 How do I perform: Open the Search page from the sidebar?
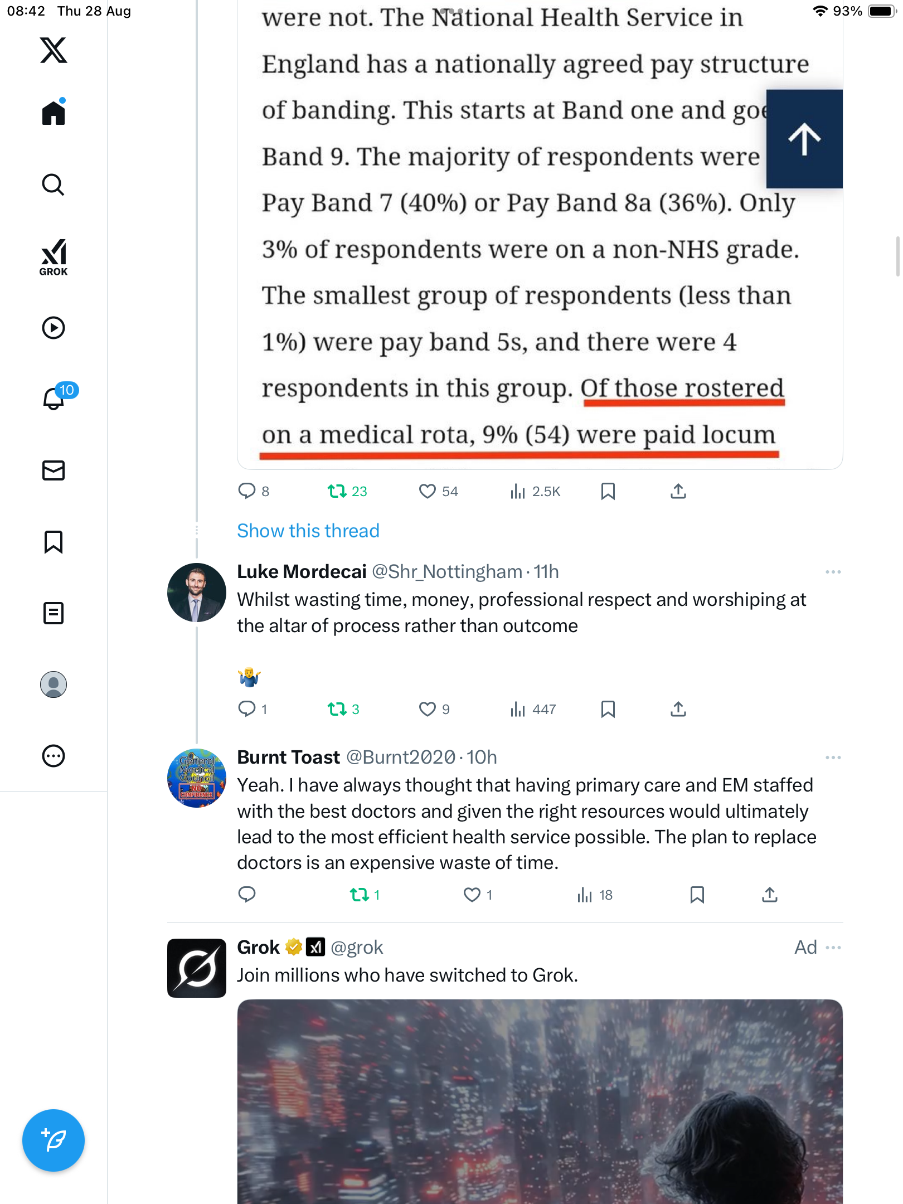pos(54,185)
